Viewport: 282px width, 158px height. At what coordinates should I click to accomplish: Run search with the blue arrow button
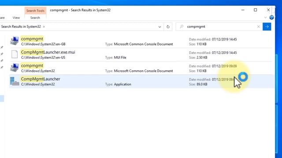point(267,27)
